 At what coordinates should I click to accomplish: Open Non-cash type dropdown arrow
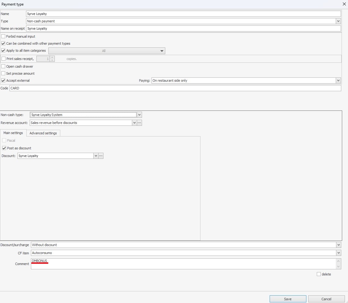pyautogui.click(x=139, y=115)
